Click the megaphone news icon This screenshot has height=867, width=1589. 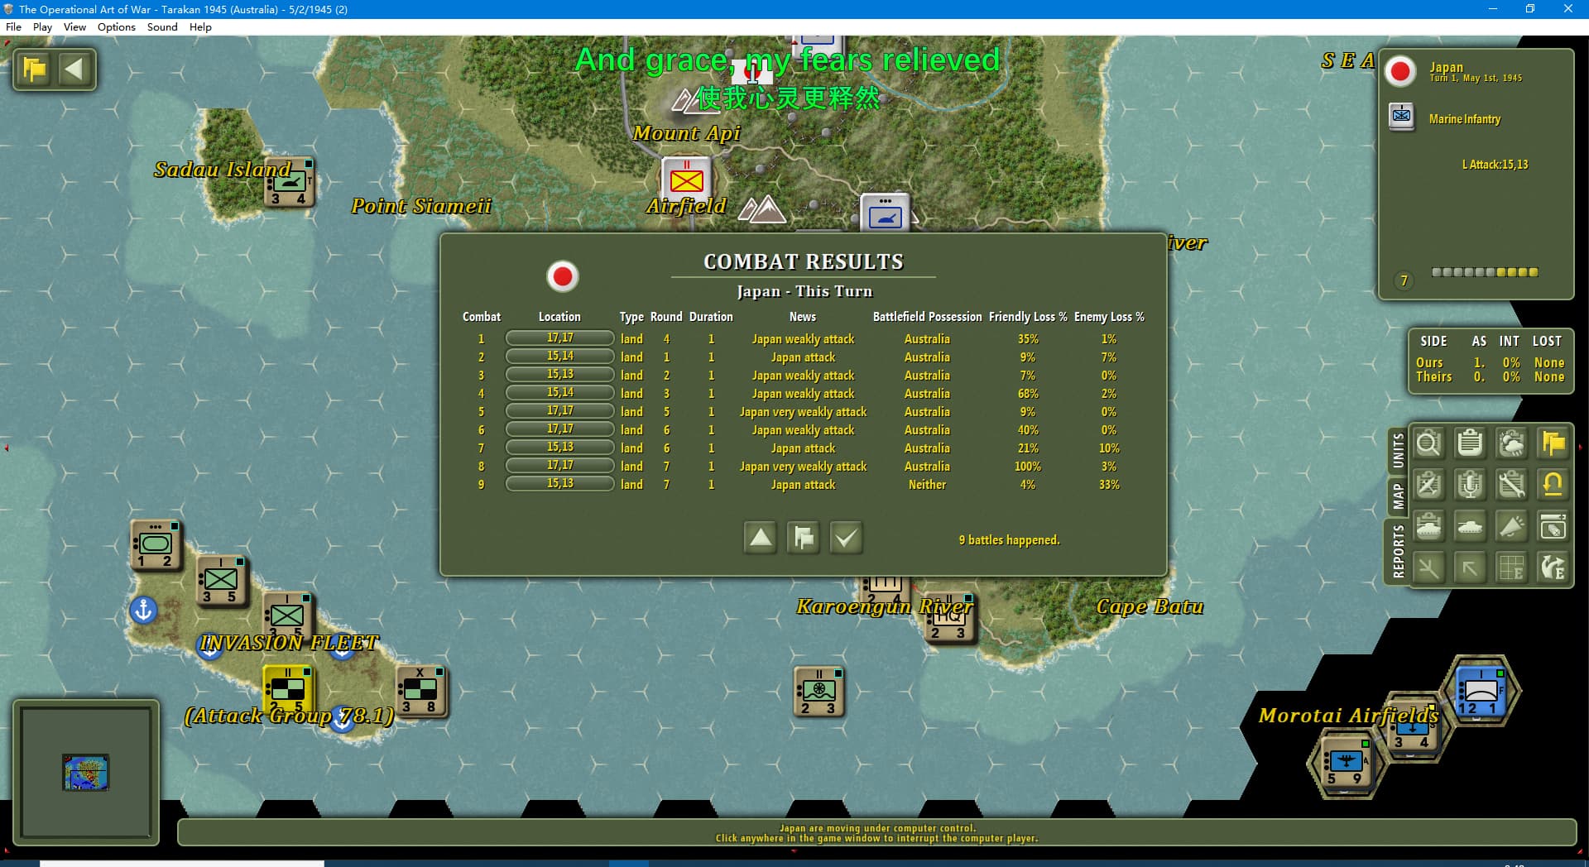[x=1511, y=526]
